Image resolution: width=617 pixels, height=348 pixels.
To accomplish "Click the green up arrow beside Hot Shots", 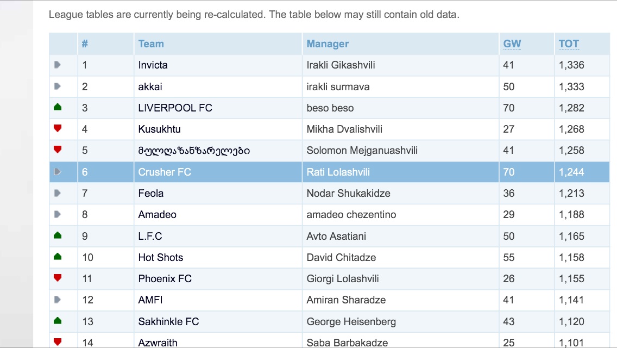I will [x=58, y=257].
